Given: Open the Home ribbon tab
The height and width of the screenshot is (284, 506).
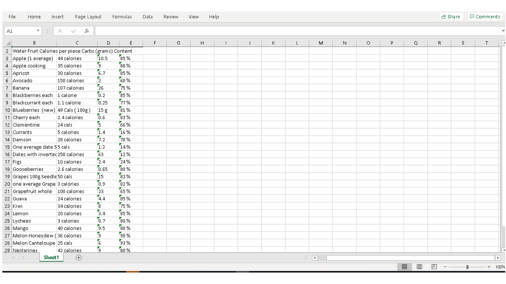Looking at the screenshot, I should point(34,17).
